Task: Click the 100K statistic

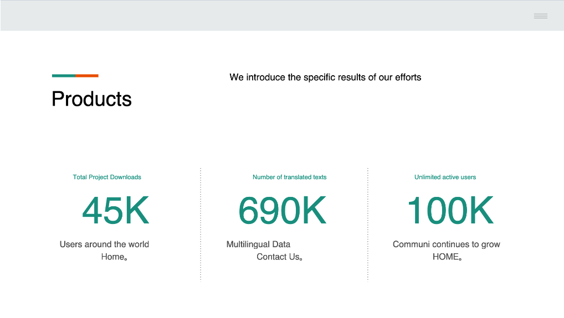Action: pyautogui.click(x=450, y=210)
